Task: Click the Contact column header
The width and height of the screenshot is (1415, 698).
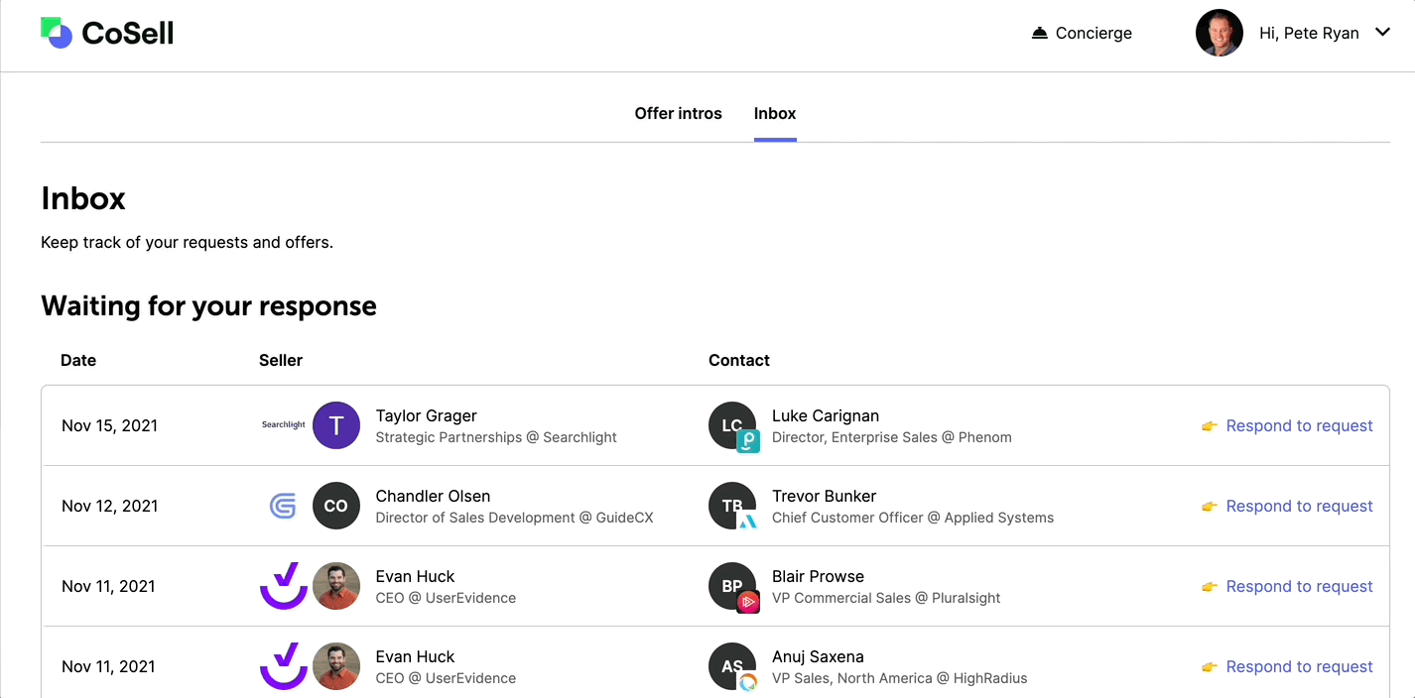Action: coord(739,360)
